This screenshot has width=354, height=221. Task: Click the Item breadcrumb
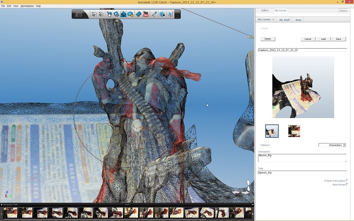click(x=298, y=20)
